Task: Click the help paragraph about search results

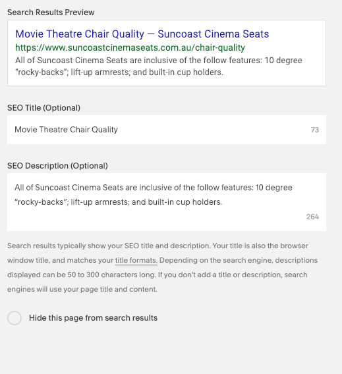Action: pos(162,267)
